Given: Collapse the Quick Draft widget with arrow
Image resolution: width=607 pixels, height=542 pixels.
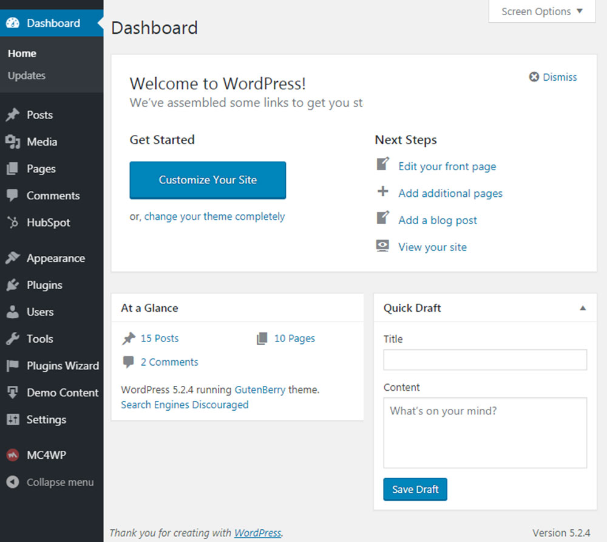Looking at the screenshot, I should pyautogui.click(x=583, y=308).
